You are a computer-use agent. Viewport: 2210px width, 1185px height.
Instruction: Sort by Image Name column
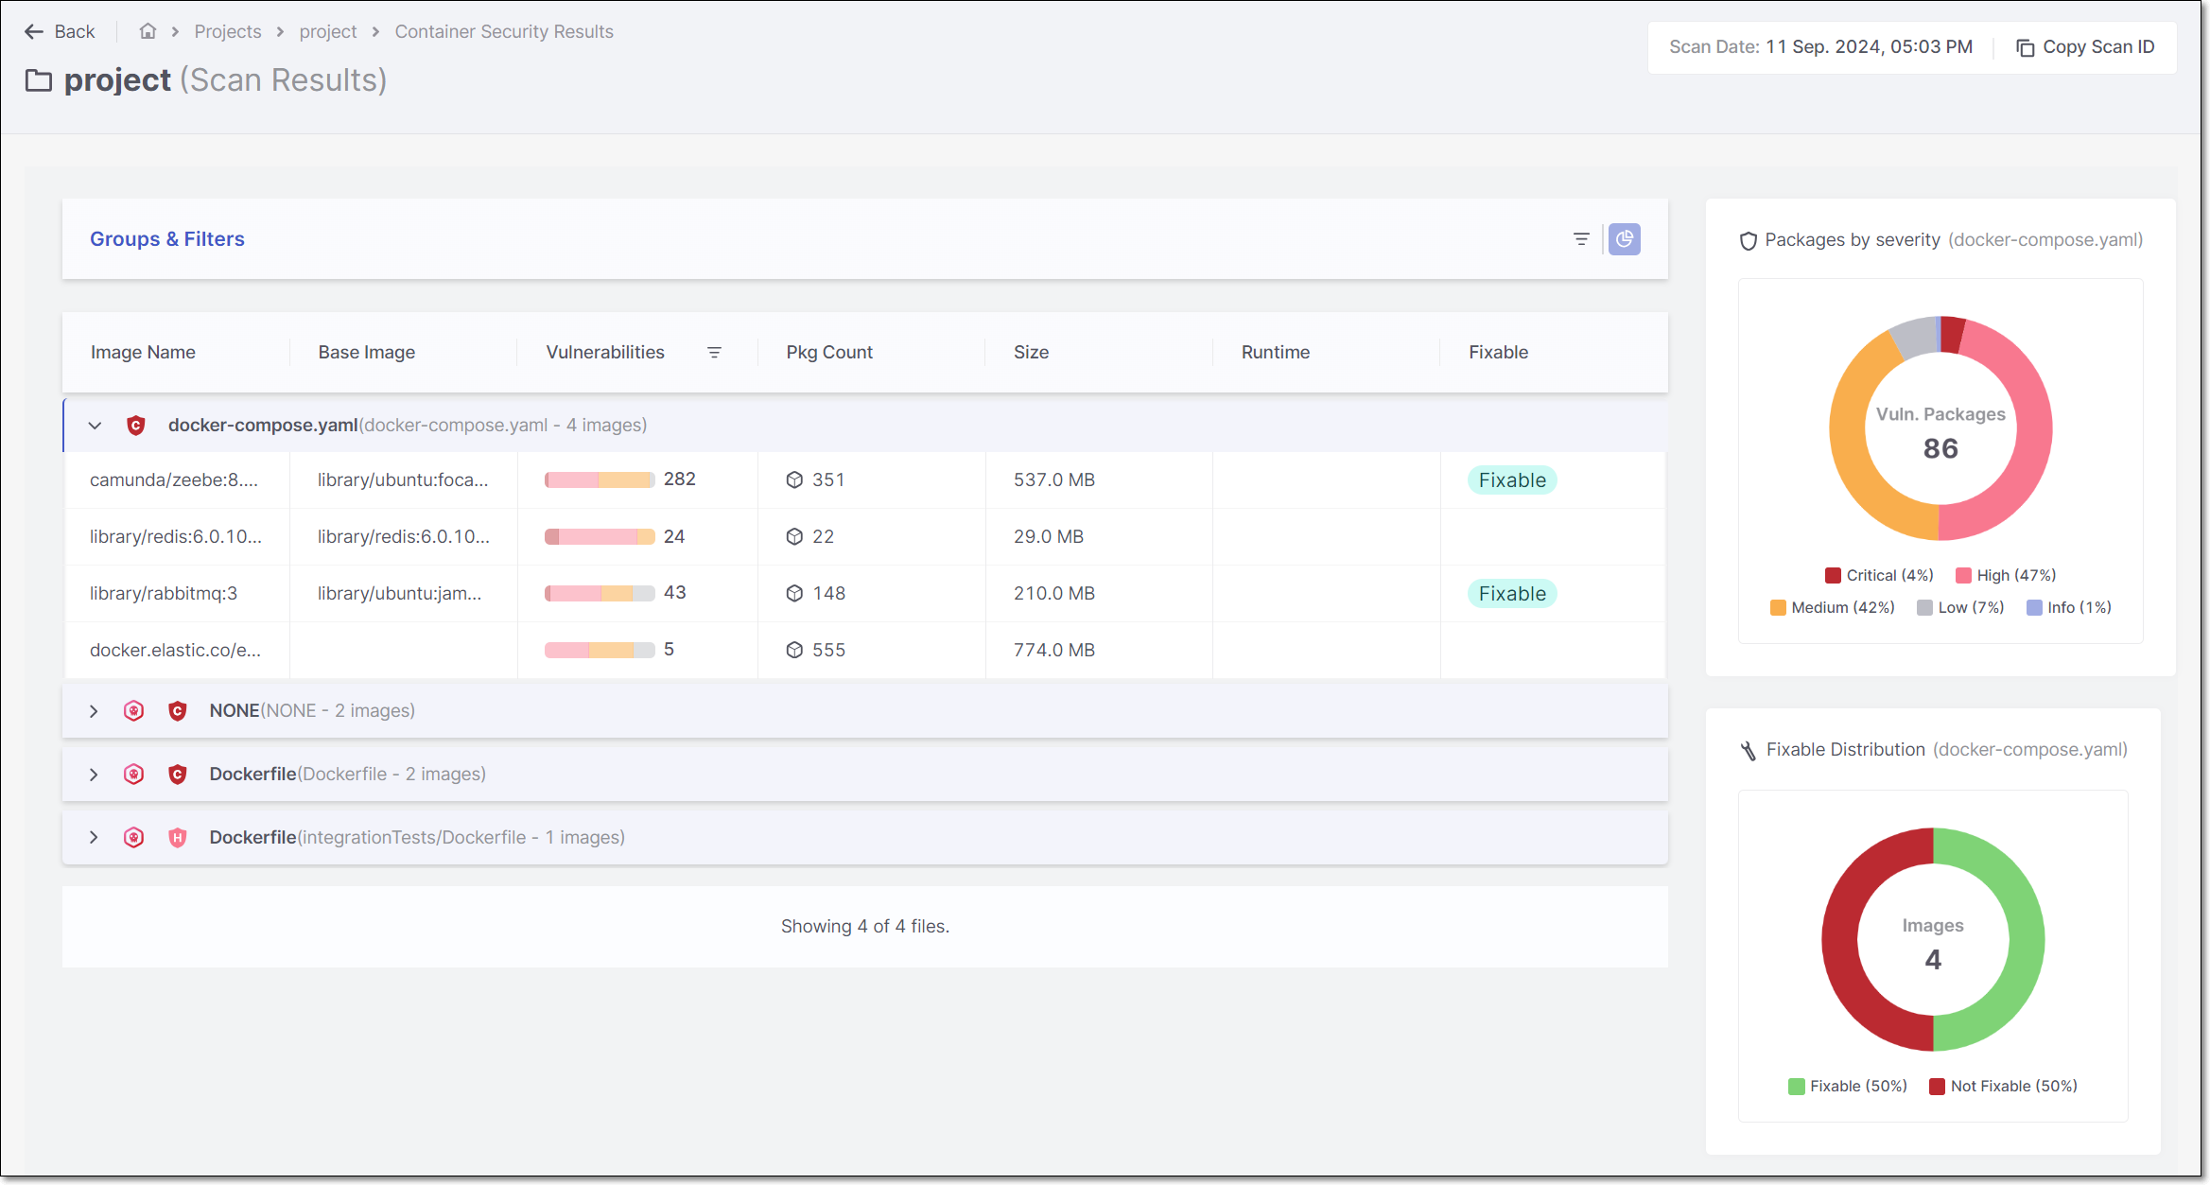point(143,352)
